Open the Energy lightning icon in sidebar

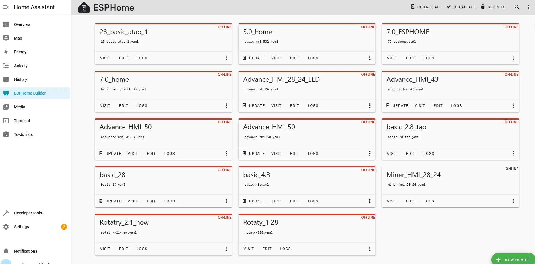pyautogui.click(x=6, y=52)
